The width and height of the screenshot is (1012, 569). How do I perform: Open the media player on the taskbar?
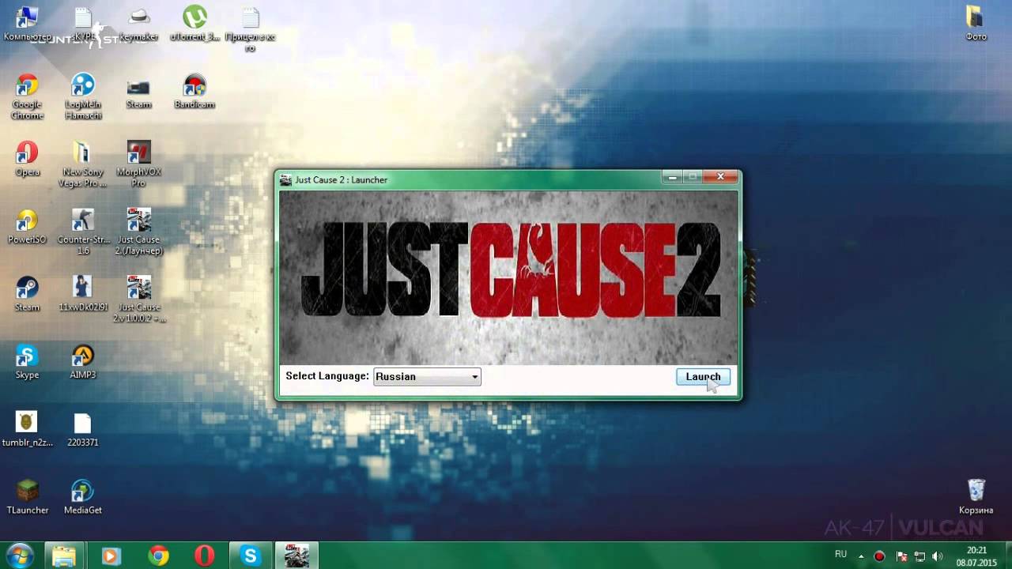111,556
